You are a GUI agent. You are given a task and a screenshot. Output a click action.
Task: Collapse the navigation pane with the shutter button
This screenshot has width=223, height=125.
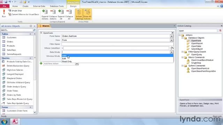point(34,26)
